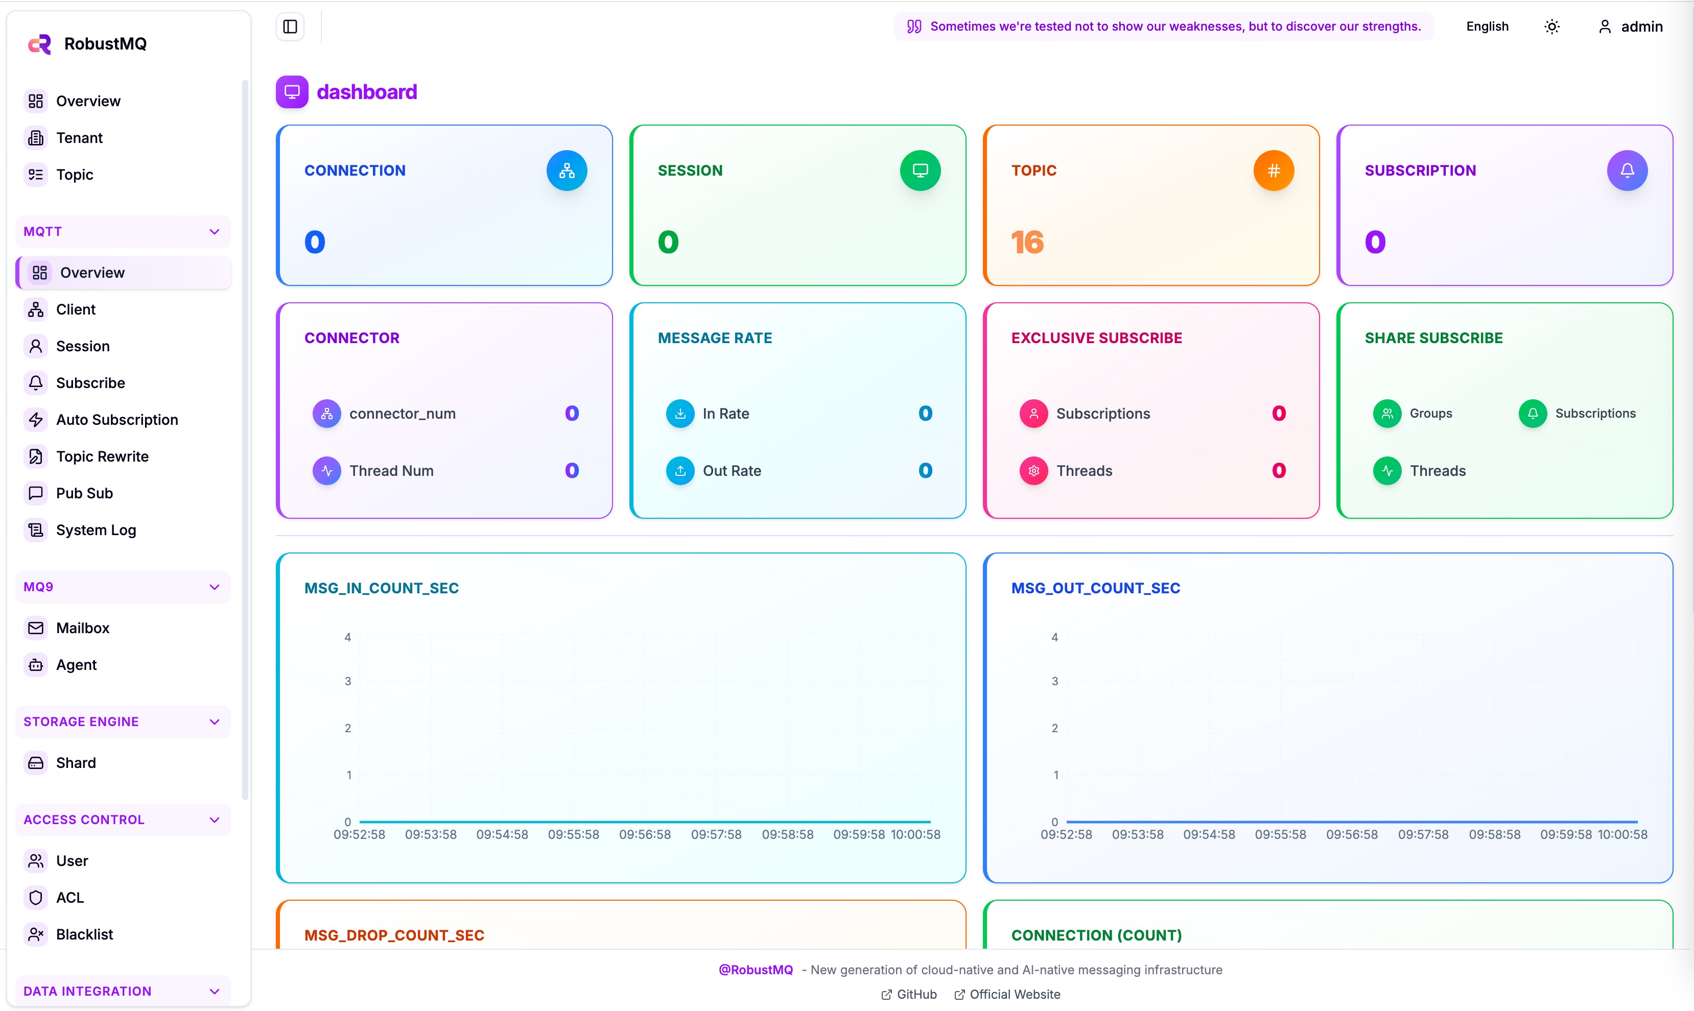
Task: Click the Shard drive icon
Action: [x=36, y=763]
